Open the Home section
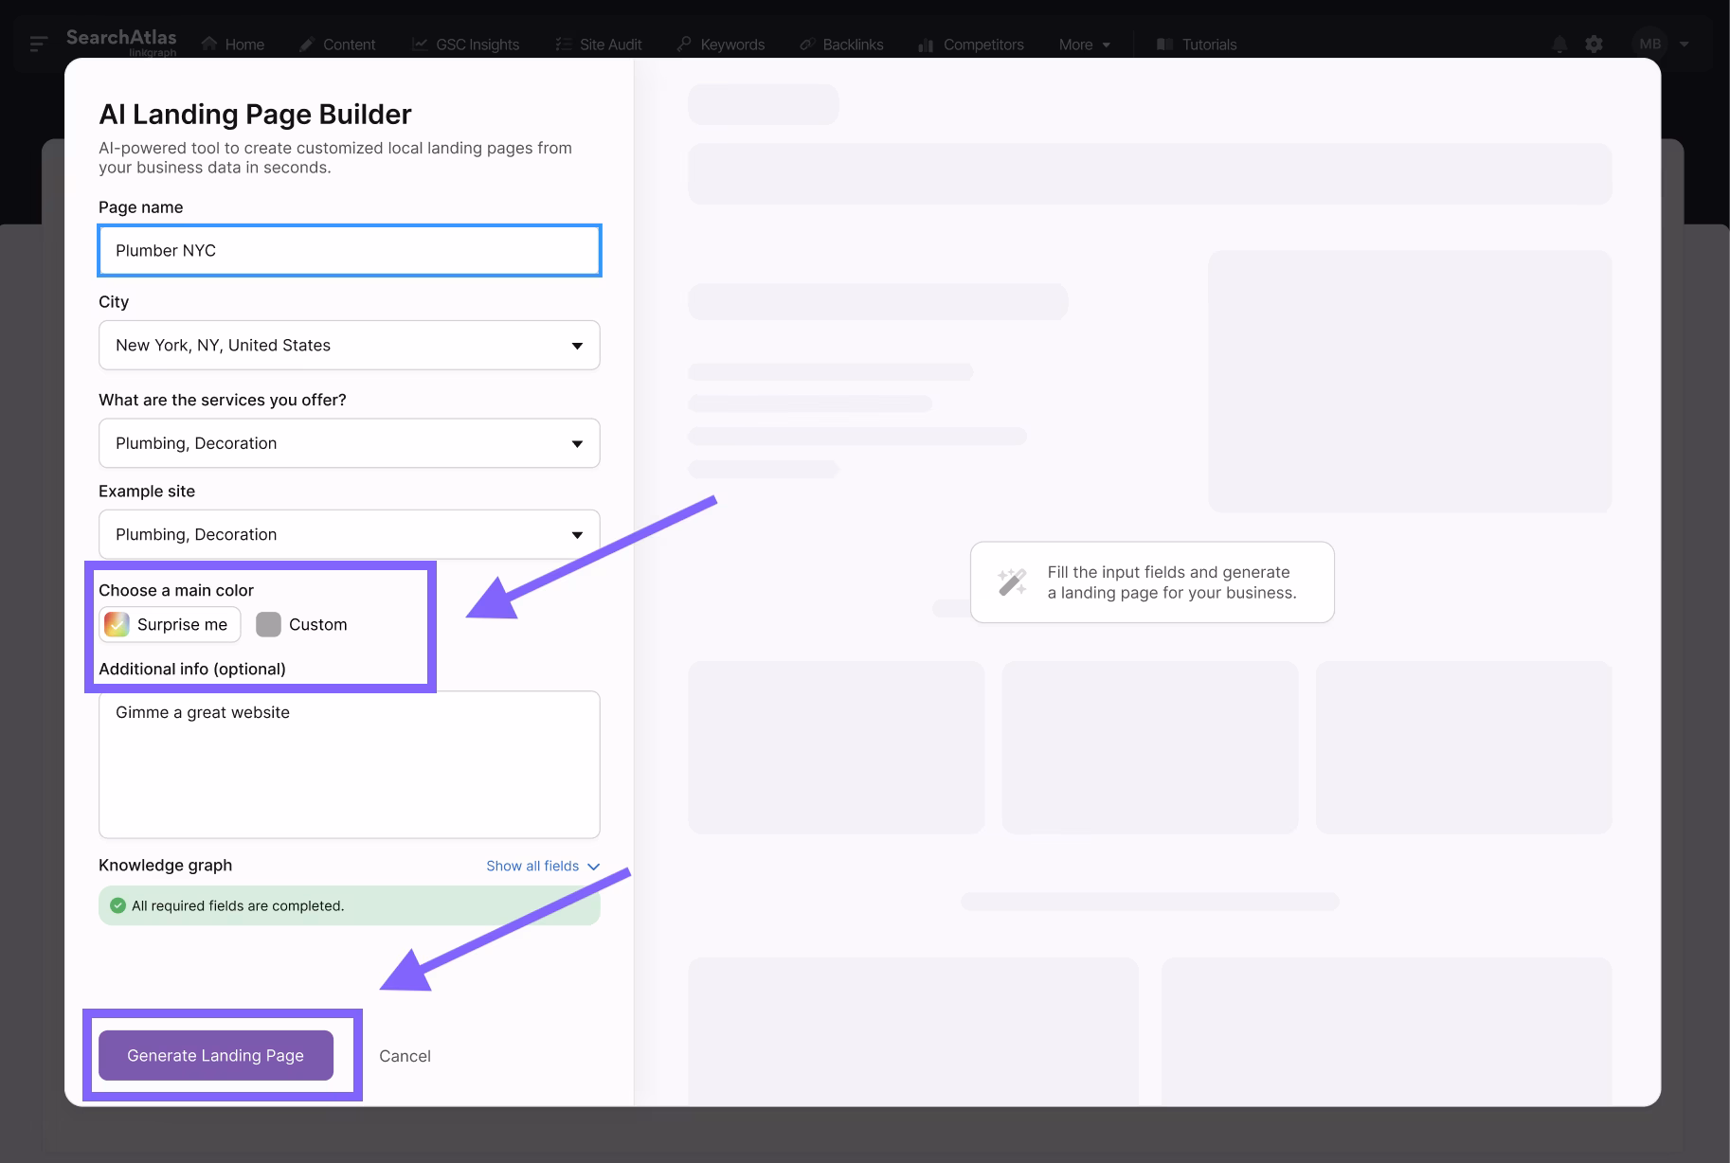This screenshot has width=1730, height=1163. (x=232, y=44)
